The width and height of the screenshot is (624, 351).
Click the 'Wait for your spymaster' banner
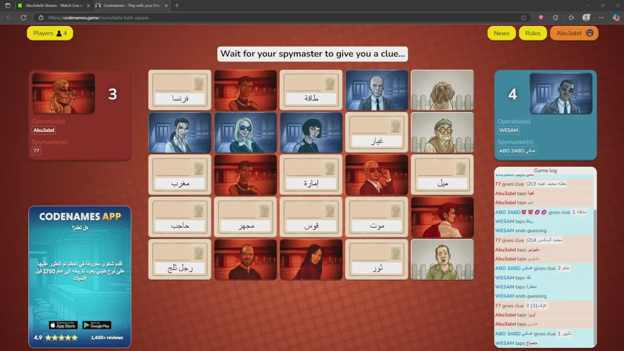coord(312,54)
